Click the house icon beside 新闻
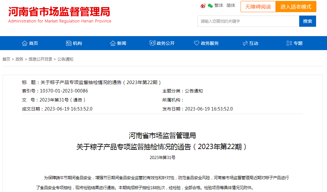The height and width of the screenshot is (192, 327). pos(113,43)
